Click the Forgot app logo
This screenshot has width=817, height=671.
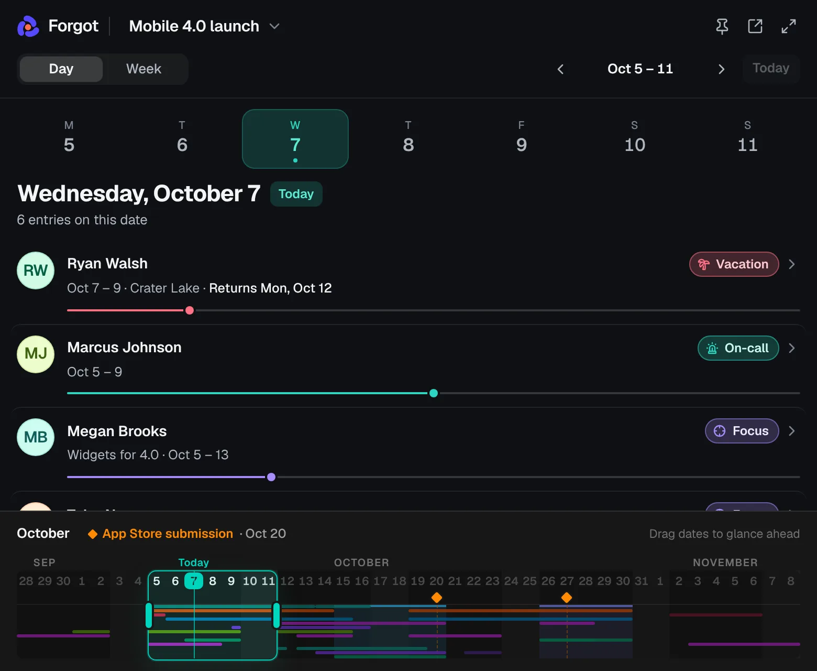click(x=28, y=26)
